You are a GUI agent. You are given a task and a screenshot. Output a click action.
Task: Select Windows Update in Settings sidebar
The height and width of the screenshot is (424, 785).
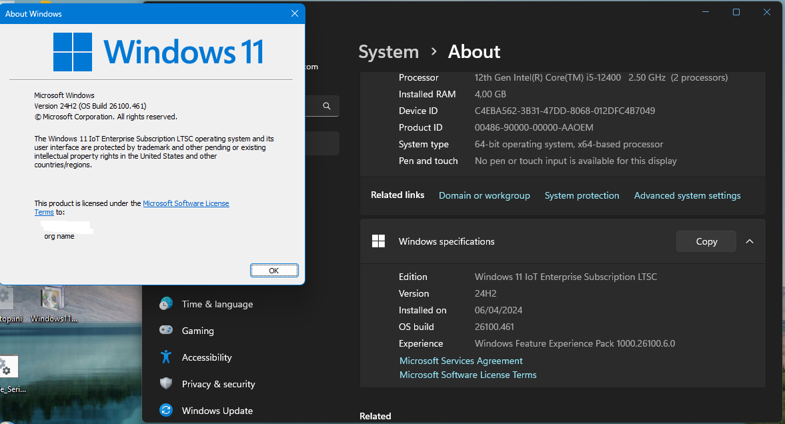coord(217,411)
